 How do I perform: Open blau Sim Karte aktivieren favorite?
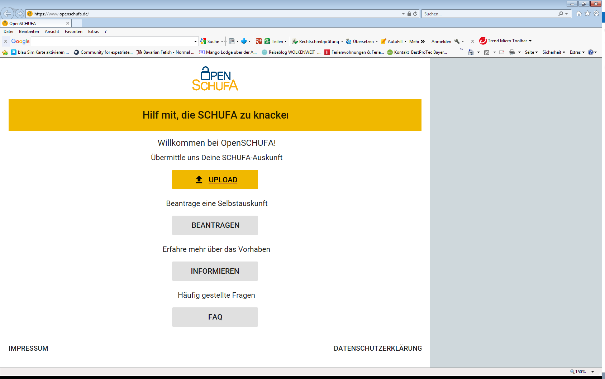40,52
